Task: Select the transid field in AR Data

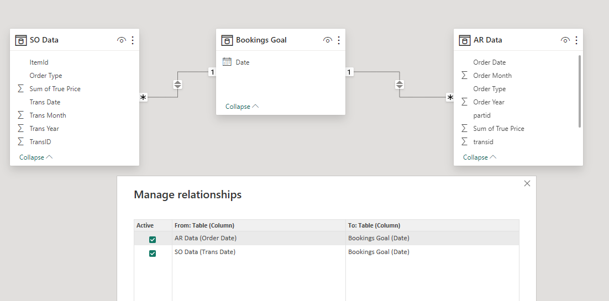Action: coord(483,141)
